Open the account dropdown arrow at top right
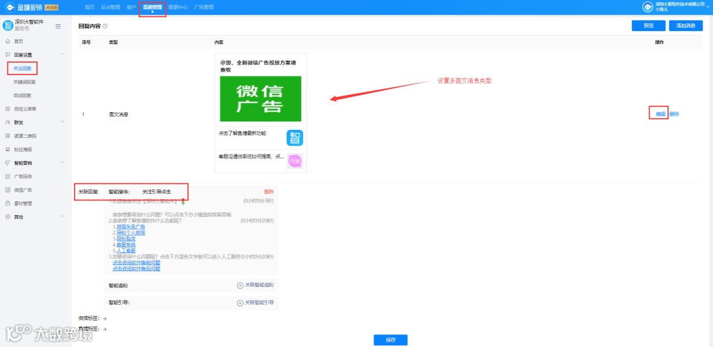713x347 pixels. pyautogui.click(x=708, y=7)
